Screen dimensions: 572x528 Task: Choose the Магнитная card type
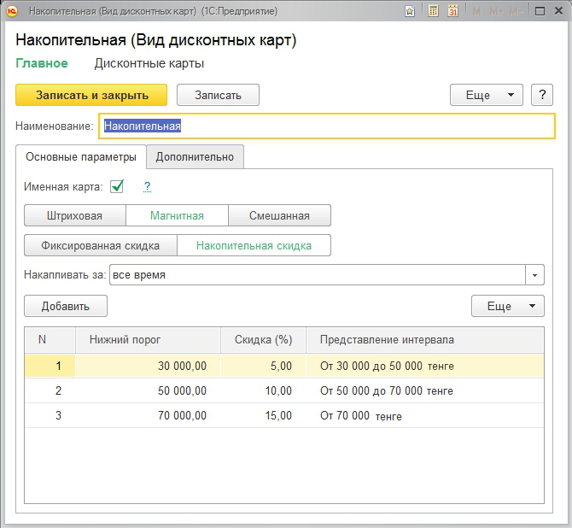click(x=177, y=216)
